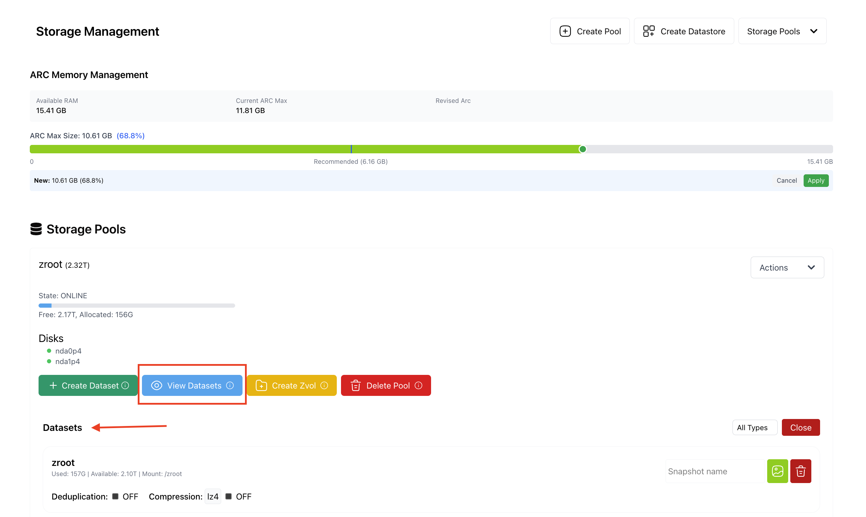Viewport: 866px width, 517px height.
Task: Apply the new ARC max size
Action: [x=816, y=181]
